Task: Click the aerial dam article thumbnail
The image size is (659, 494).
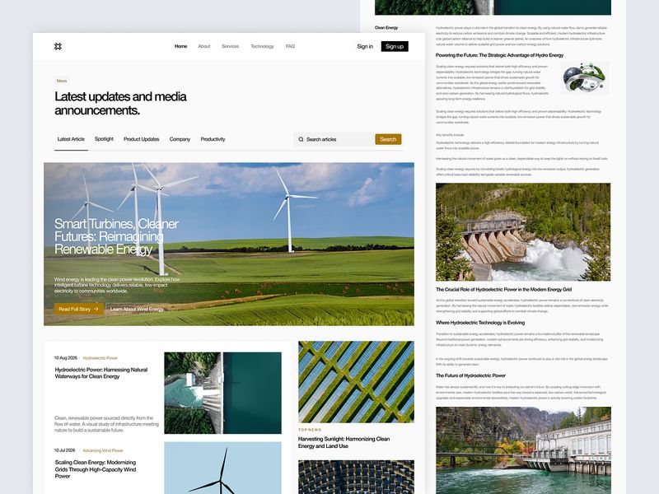Action: click(x=222, y=393)
